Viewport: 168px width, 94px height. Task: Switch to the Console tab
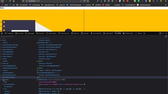19,33
